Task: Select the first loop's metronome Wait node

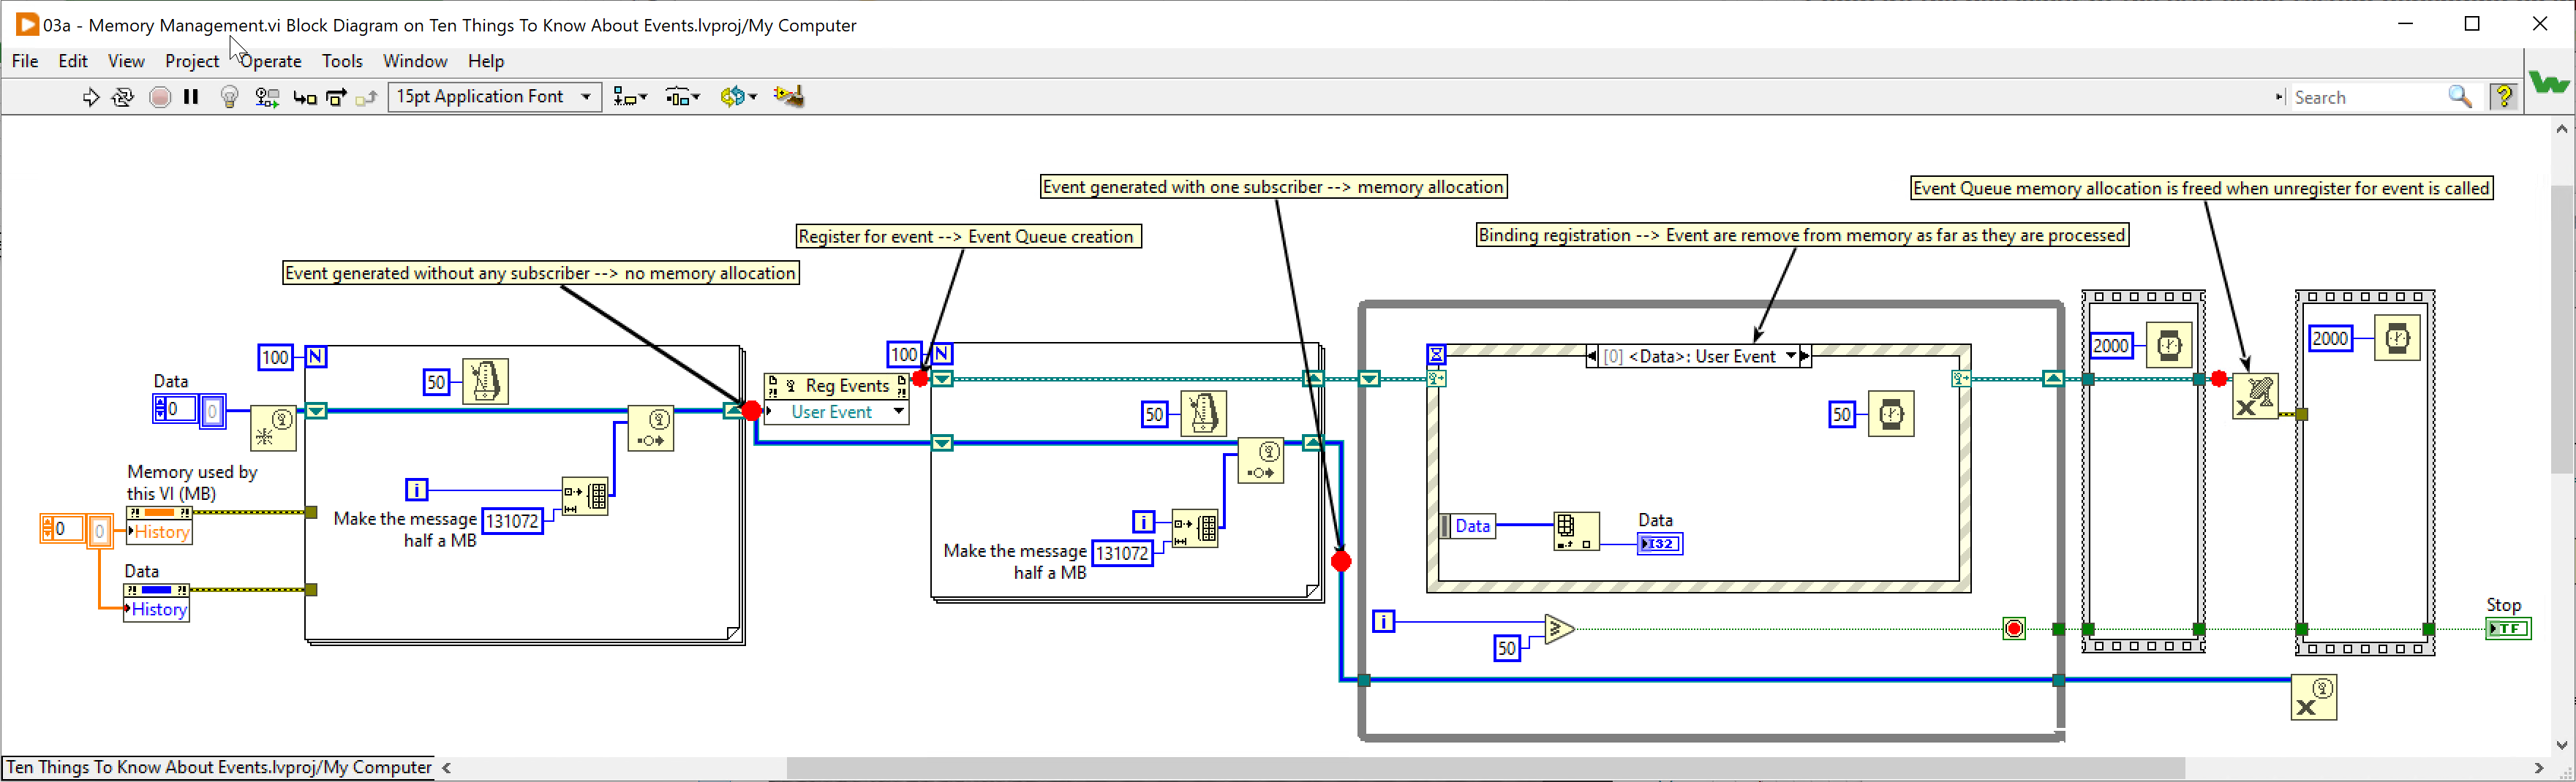Action: (485, 381)
